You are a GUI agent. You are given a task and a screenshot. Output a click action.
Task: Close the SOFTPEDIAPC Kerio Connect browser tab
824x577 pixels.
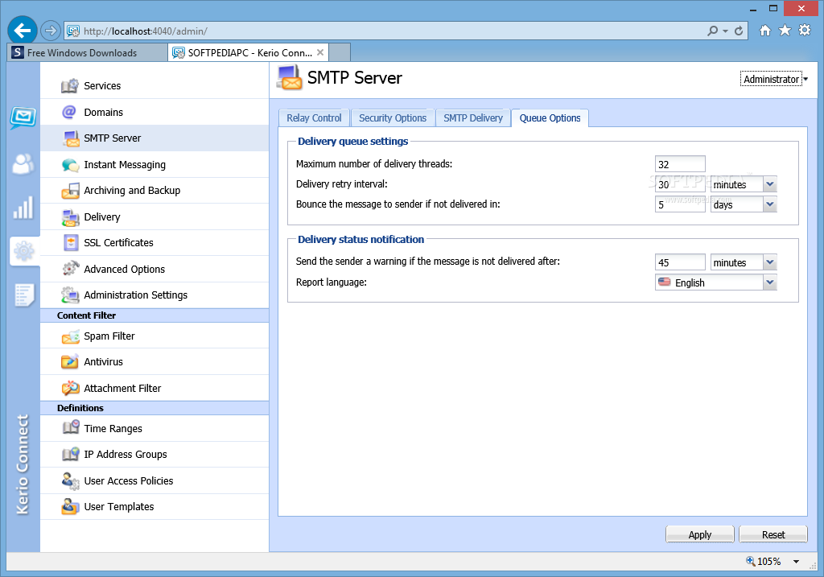pos(320,52)
